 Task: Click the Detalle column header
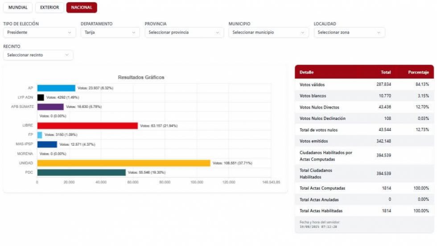click(307, 72)
